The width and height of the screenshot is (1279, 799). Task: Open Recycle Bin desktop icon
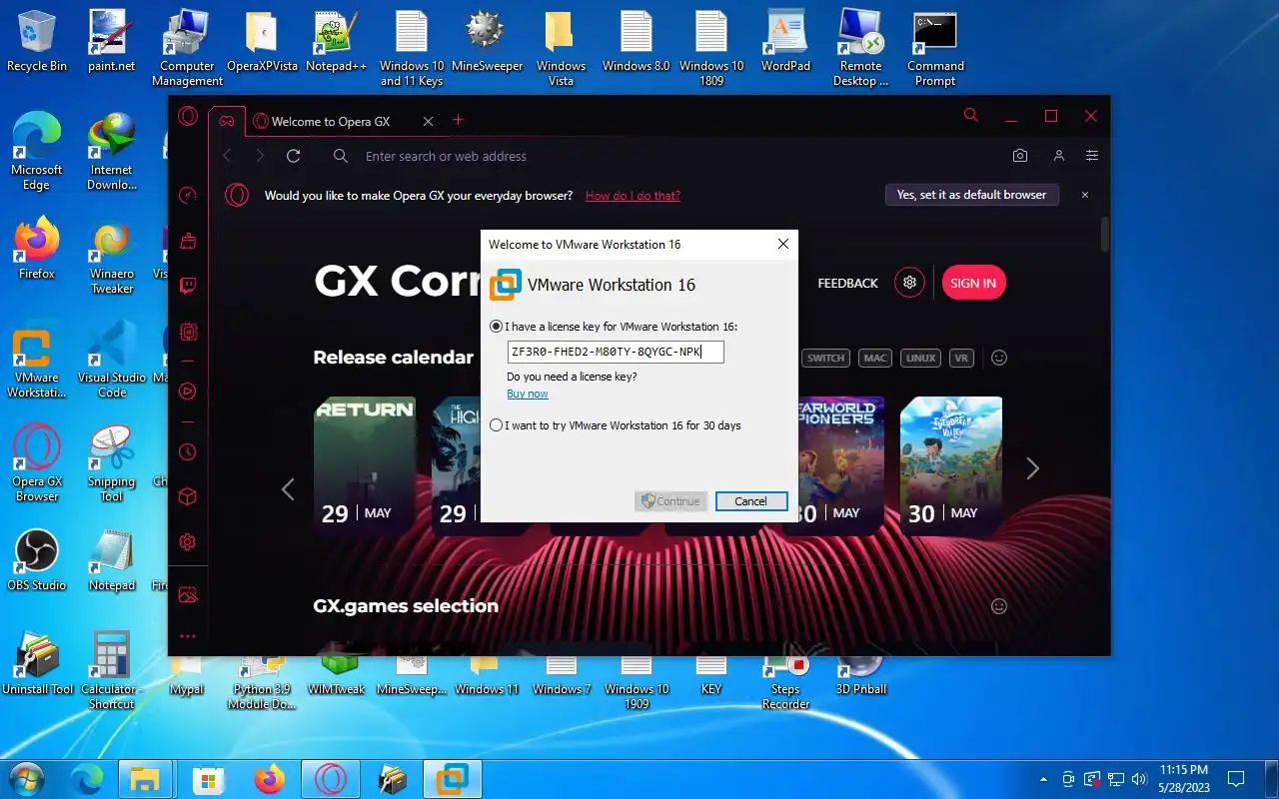click(37, 42)
